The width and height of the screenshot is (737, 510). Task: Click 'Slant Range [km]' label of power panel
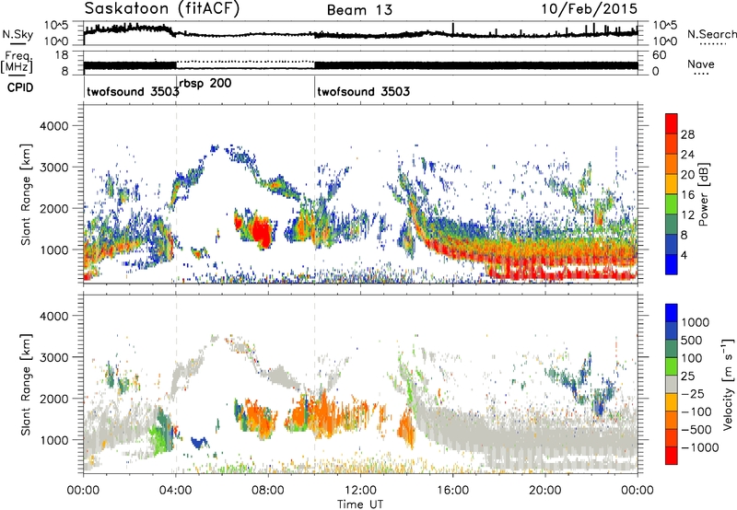(26, 195)
